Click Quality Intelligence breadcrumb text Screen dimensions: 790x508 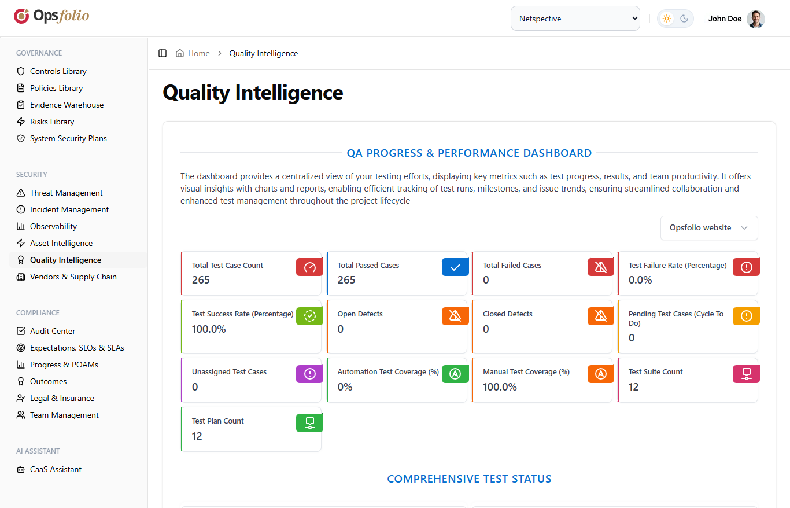tap(264, 53)
